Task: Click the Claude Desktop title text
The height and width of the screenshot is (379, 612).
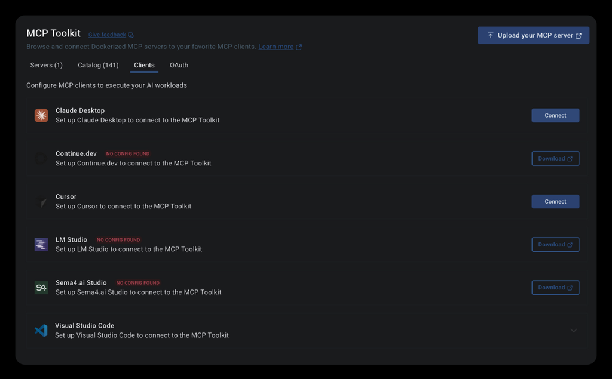Action: click(x=80, y=111)
